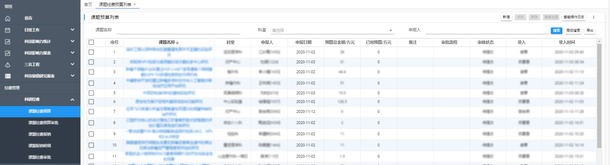This screenshot has height=165, width=610.
Task: Collapse the 科研经费 sidebar section
Action: 73,99
